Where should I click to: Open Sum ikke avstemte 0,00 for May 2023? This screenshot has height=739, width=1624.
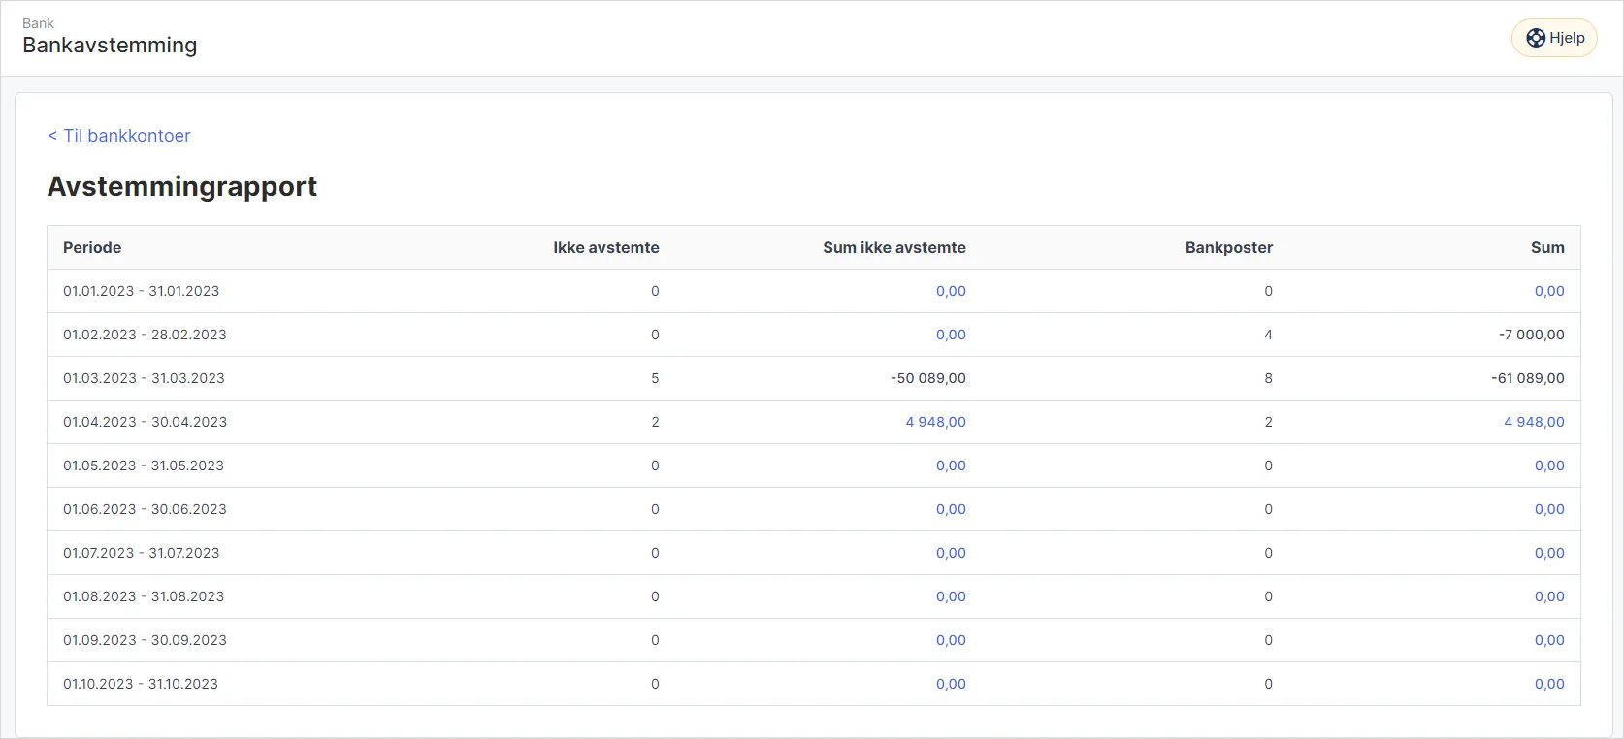[x=951, y=466]
